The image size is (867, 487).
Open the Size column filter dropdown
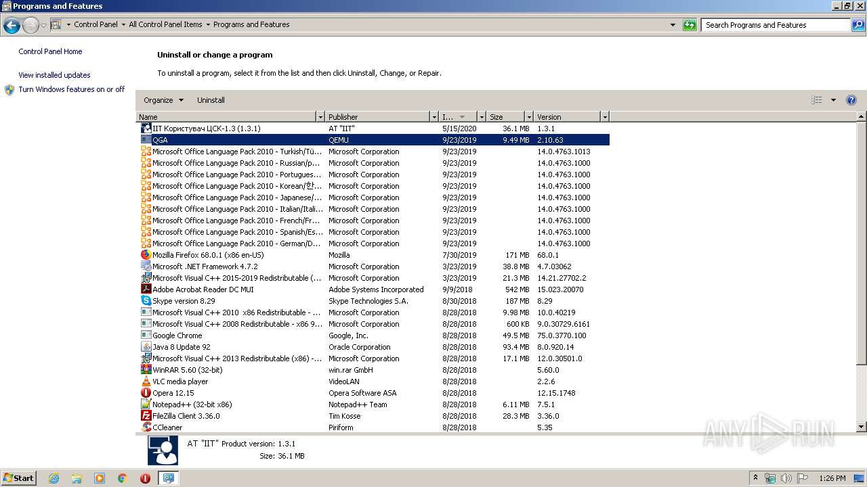(x=528, y=117)
